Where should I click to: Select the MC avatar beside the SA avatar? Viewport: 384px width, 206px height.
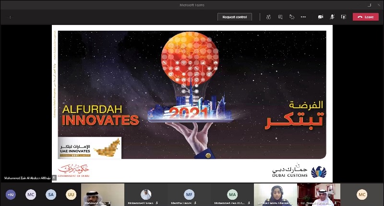(x=31, y=195)
